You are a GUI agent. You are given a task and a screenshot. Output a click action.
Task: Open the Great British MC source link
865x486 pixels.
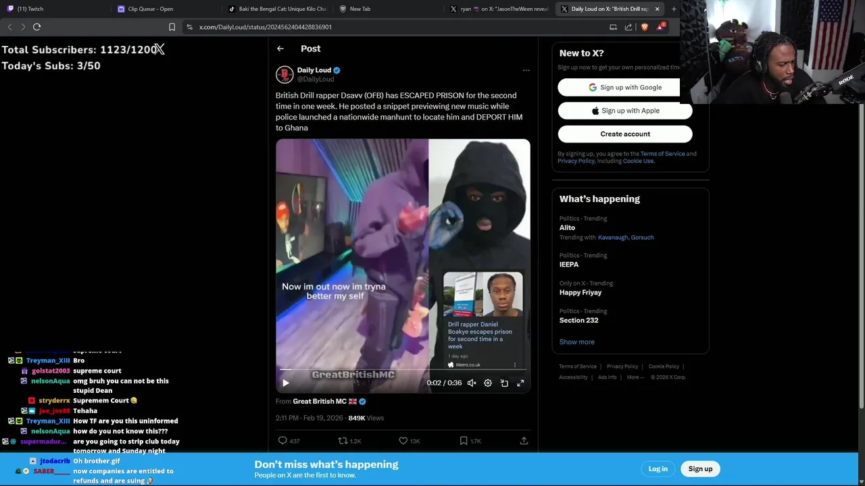(x=324, y=401)
